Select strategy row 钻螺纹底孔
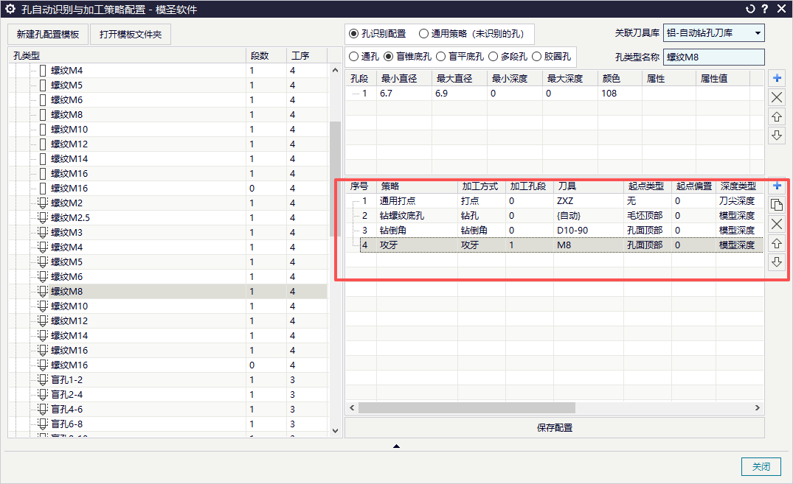793x484 pixels. point(555,216)
